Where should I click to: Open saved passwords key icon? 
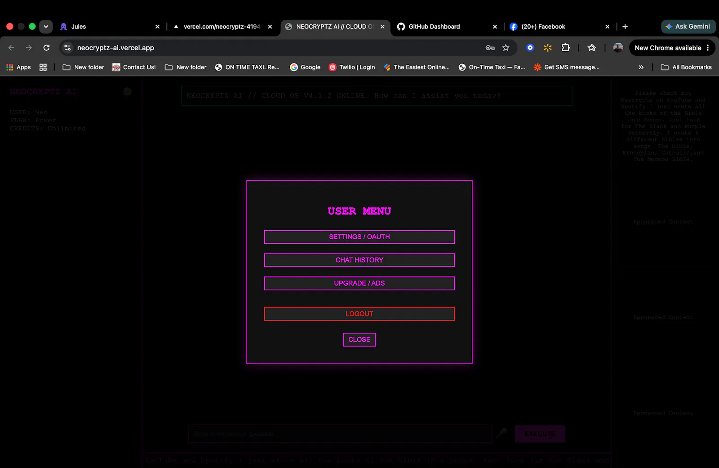490,48
